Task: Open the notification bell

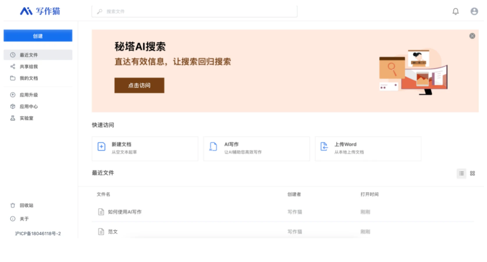Action: tap(455, 11)
